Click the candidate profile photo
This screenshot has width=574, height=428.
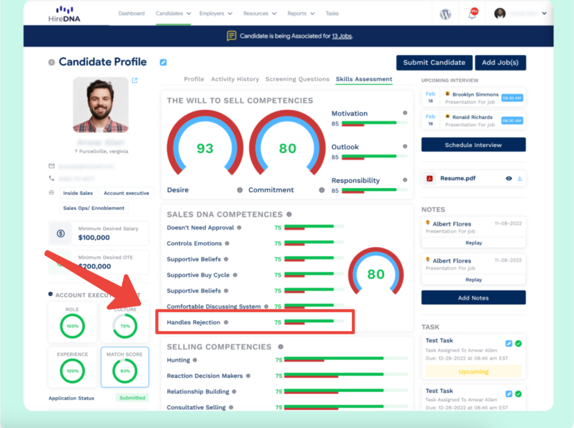point(101,105)
